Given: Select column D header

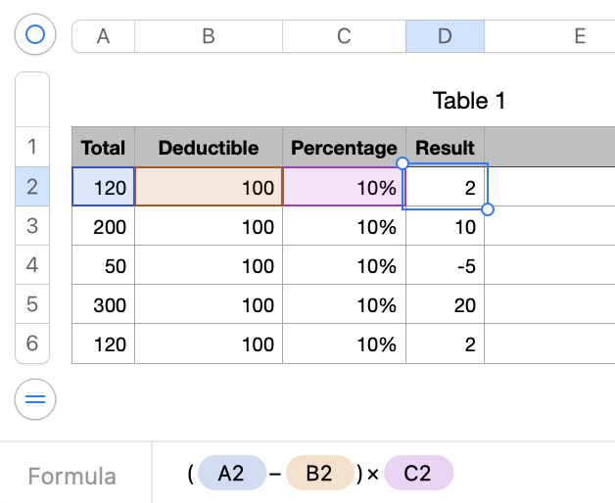Looking at the screenshot, I should 445,36.
